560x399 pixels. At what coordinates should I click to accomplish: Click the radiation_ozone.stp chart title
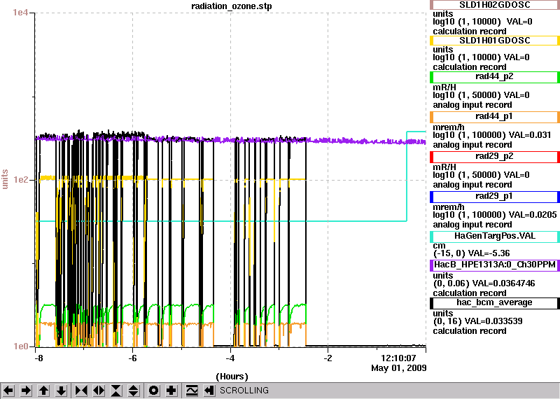pyautogui.click(x=232, y=6)
